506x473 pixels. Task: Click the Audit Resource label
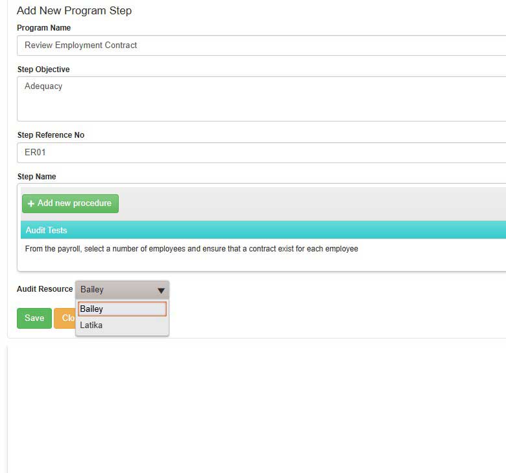45,289
